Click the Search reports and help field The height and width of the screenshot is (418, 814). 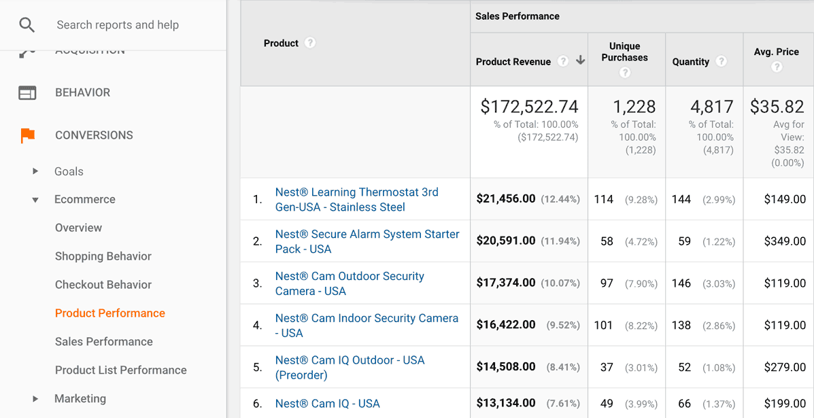[117, 24]
